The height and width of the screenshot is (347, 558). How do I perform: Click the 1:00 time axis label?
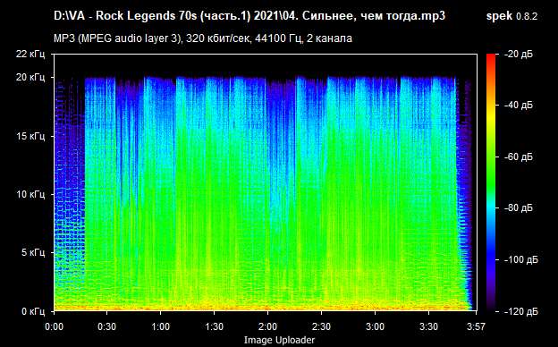tap(160, 326)
